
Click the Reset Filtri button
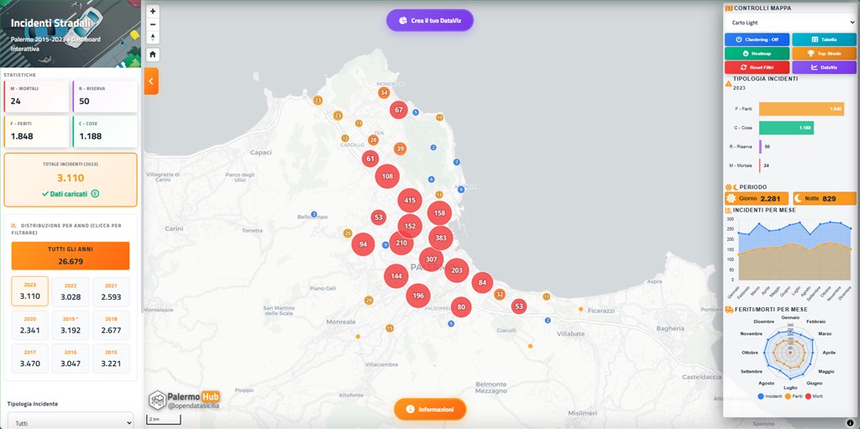coord(757,67)
